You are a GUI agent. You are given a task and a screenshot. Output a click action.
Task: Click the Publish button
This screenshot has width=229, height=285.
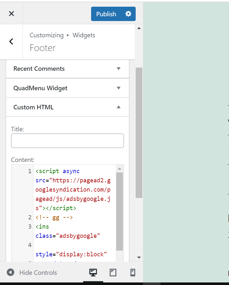pos(106,14)
